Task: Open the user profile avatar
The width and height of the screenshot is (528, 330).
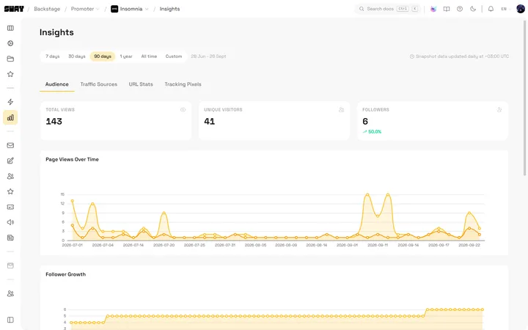Action: (x=521, y=9)
